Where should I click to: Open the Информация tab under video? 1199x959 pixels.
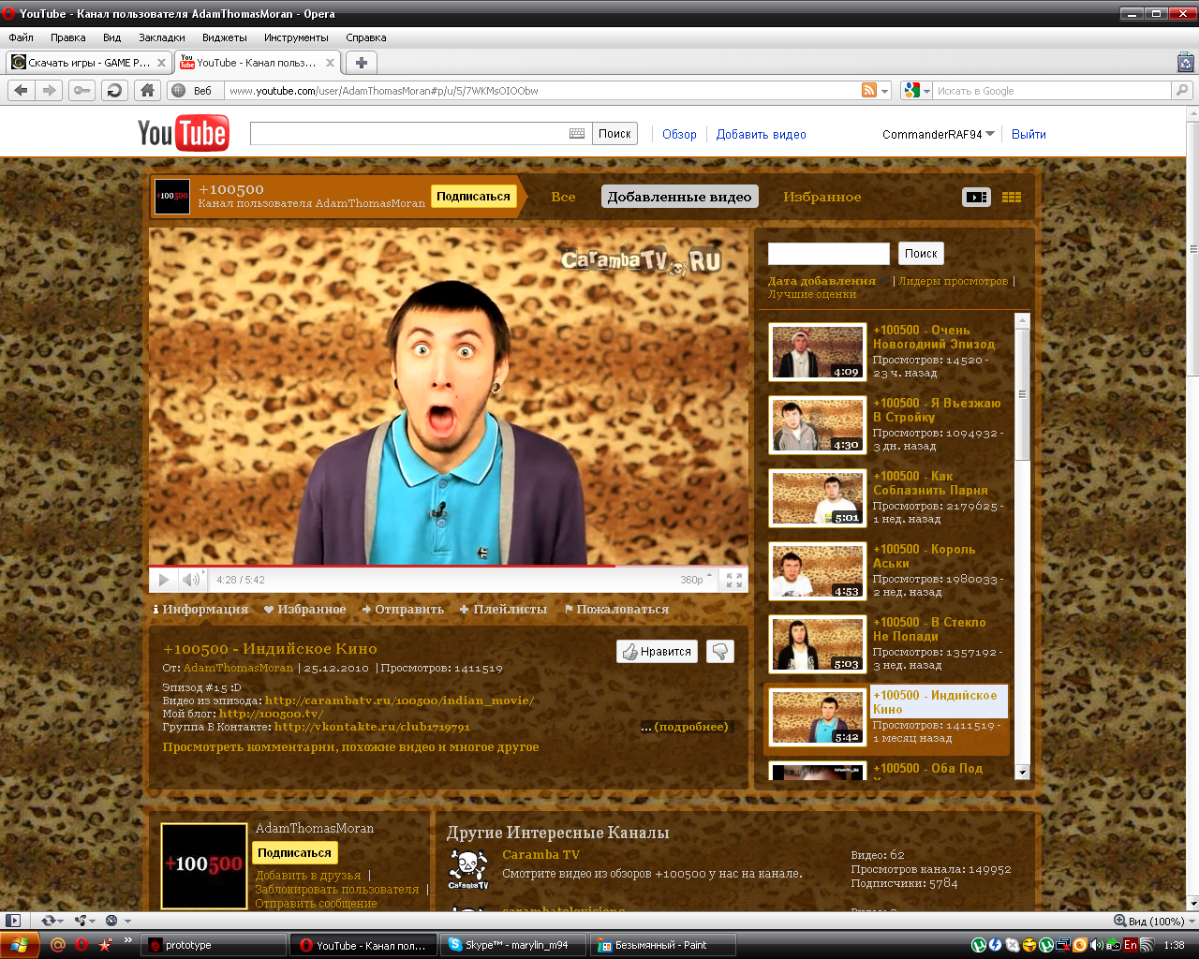[x=200, y=610]
